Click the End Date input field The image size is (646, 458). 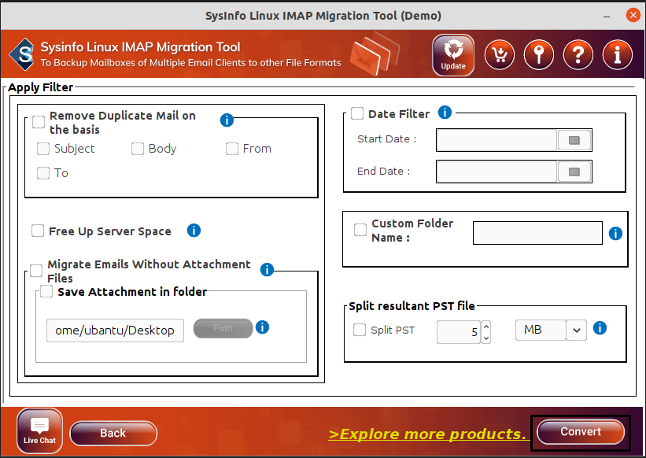click(x=496, y=172)
